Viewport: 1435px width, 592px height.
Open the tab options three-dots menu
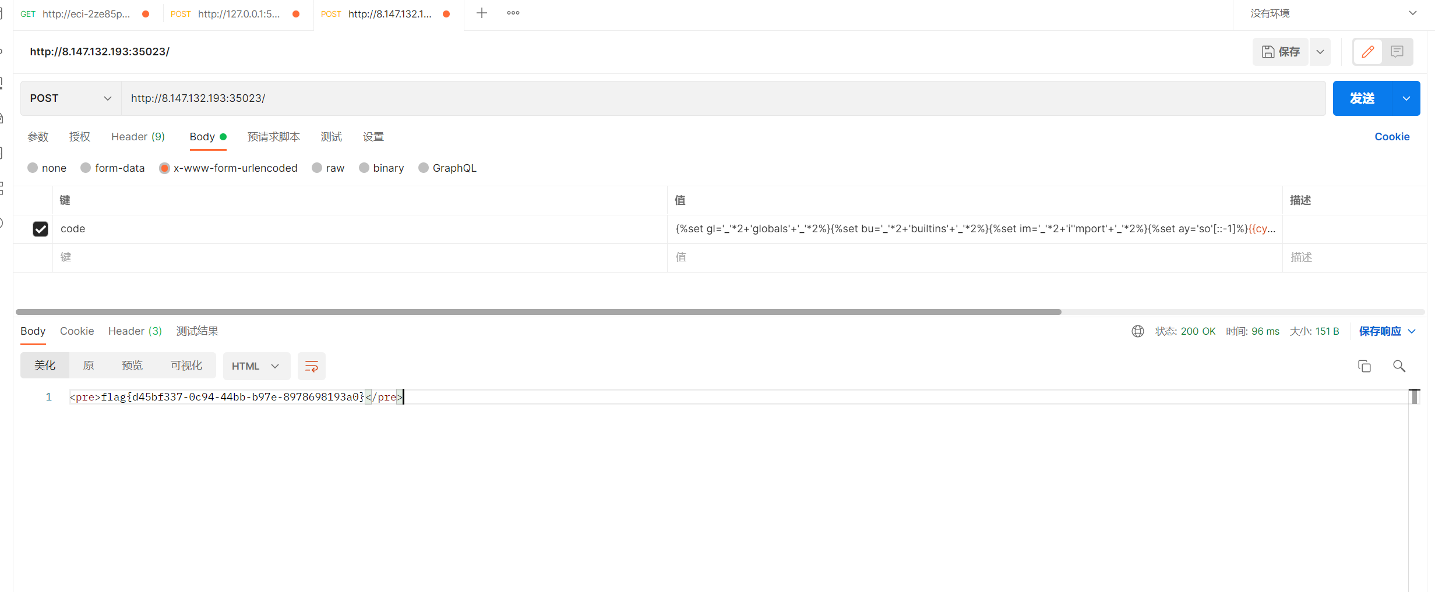coord(513,13)
